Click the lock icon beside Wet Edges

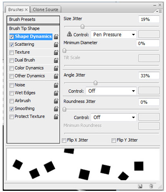pyautogui.click(x=56, y=93)
